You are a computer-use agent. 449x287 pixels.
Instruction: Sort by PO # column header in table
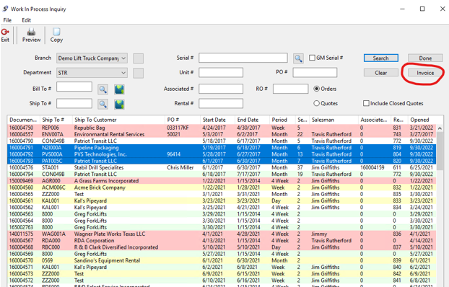point(183,120)
